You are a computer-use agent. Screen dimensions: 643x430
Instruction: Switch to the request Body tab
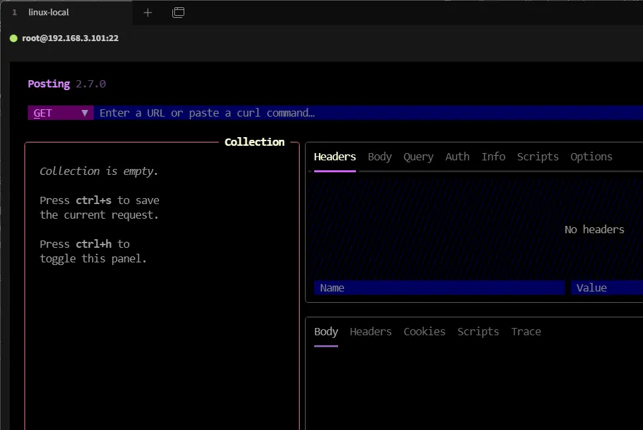tap(380, 157)
